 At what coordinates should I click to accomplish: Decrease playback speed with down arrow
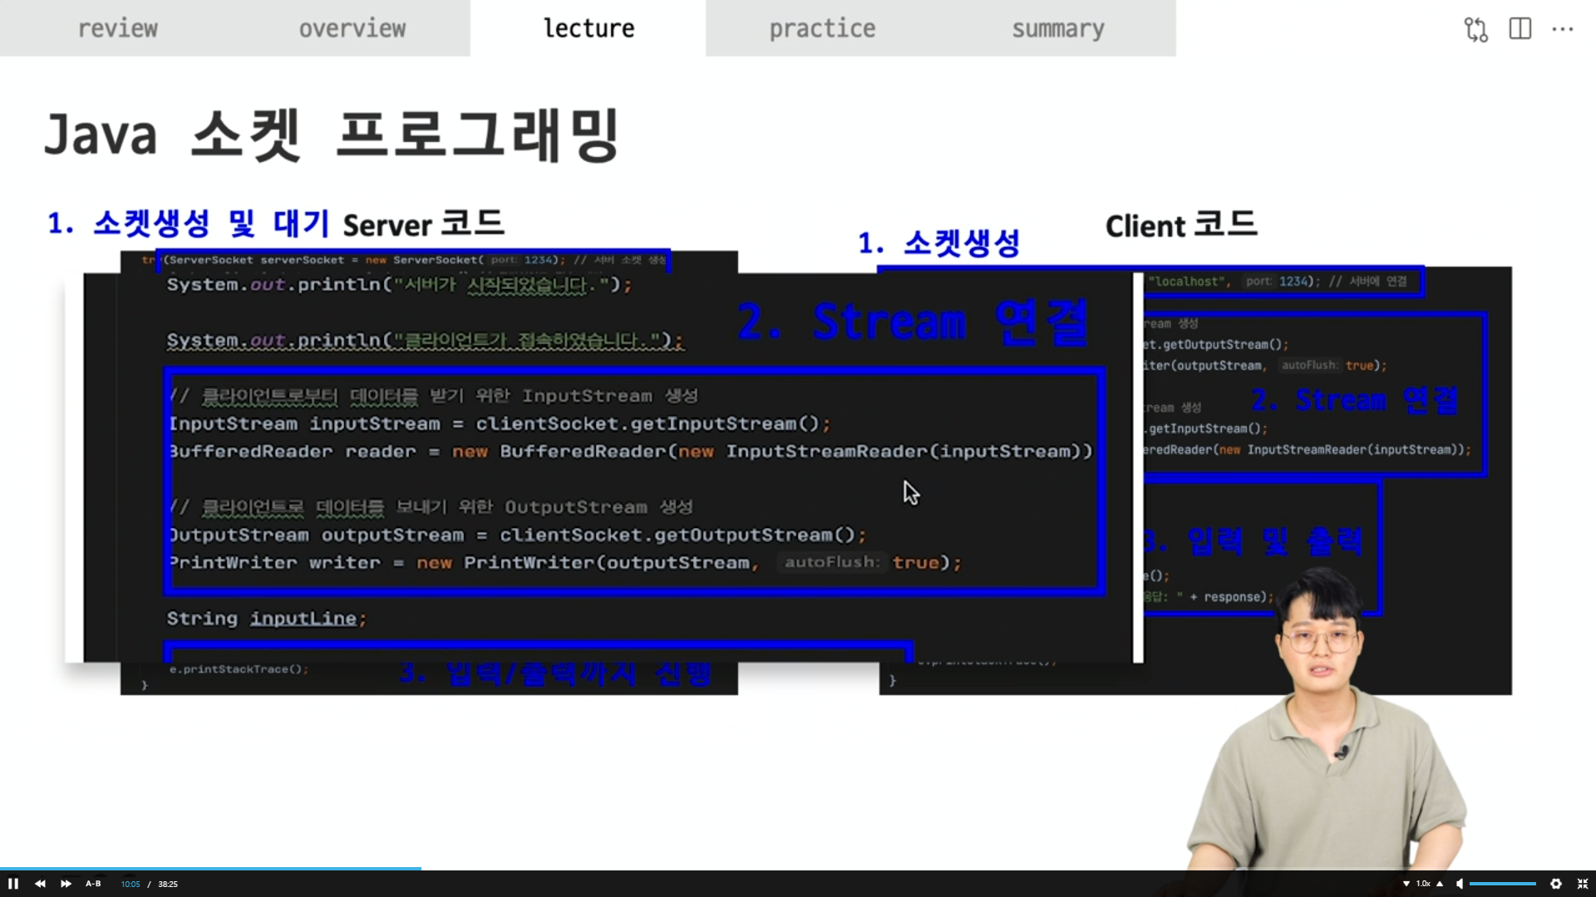point(1406,884)
